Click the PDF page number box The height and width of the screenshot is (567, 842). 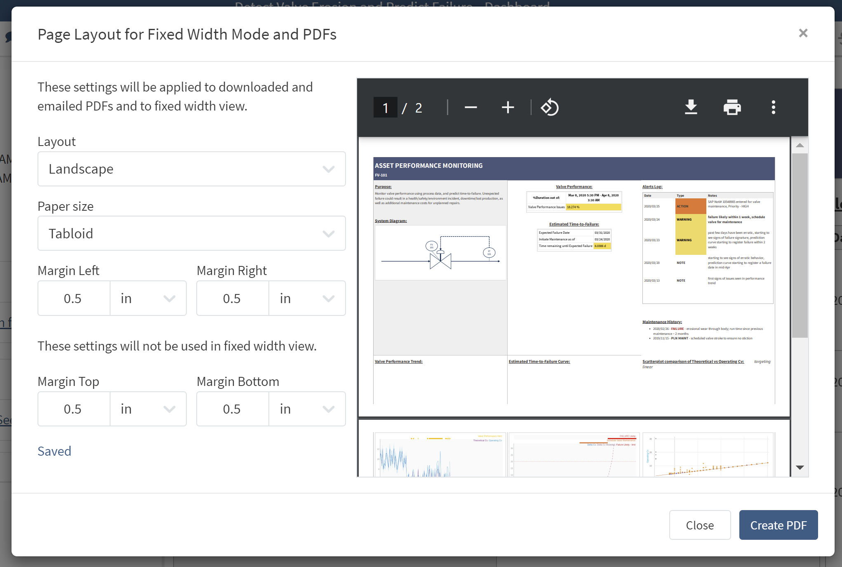tap(385, 108)
